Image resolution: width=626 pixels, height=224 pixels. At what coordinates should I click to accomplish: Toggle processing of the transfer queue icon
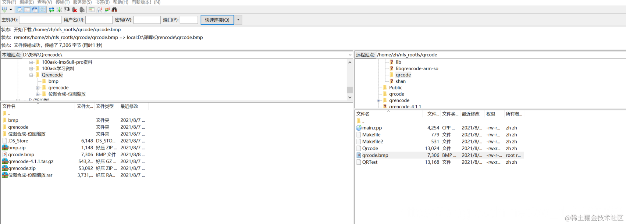pos(59,10)
